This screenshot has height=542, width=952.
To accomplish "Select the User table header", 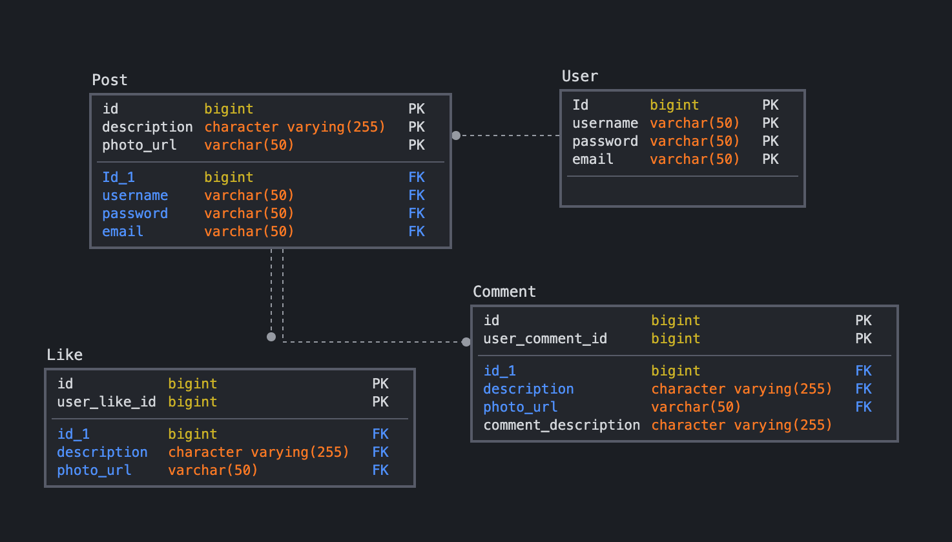I will (x=579, y=75).
